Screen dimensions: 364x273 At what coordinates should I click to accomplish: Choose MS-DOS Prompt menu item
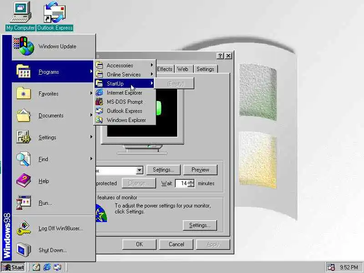pos(125,101)
